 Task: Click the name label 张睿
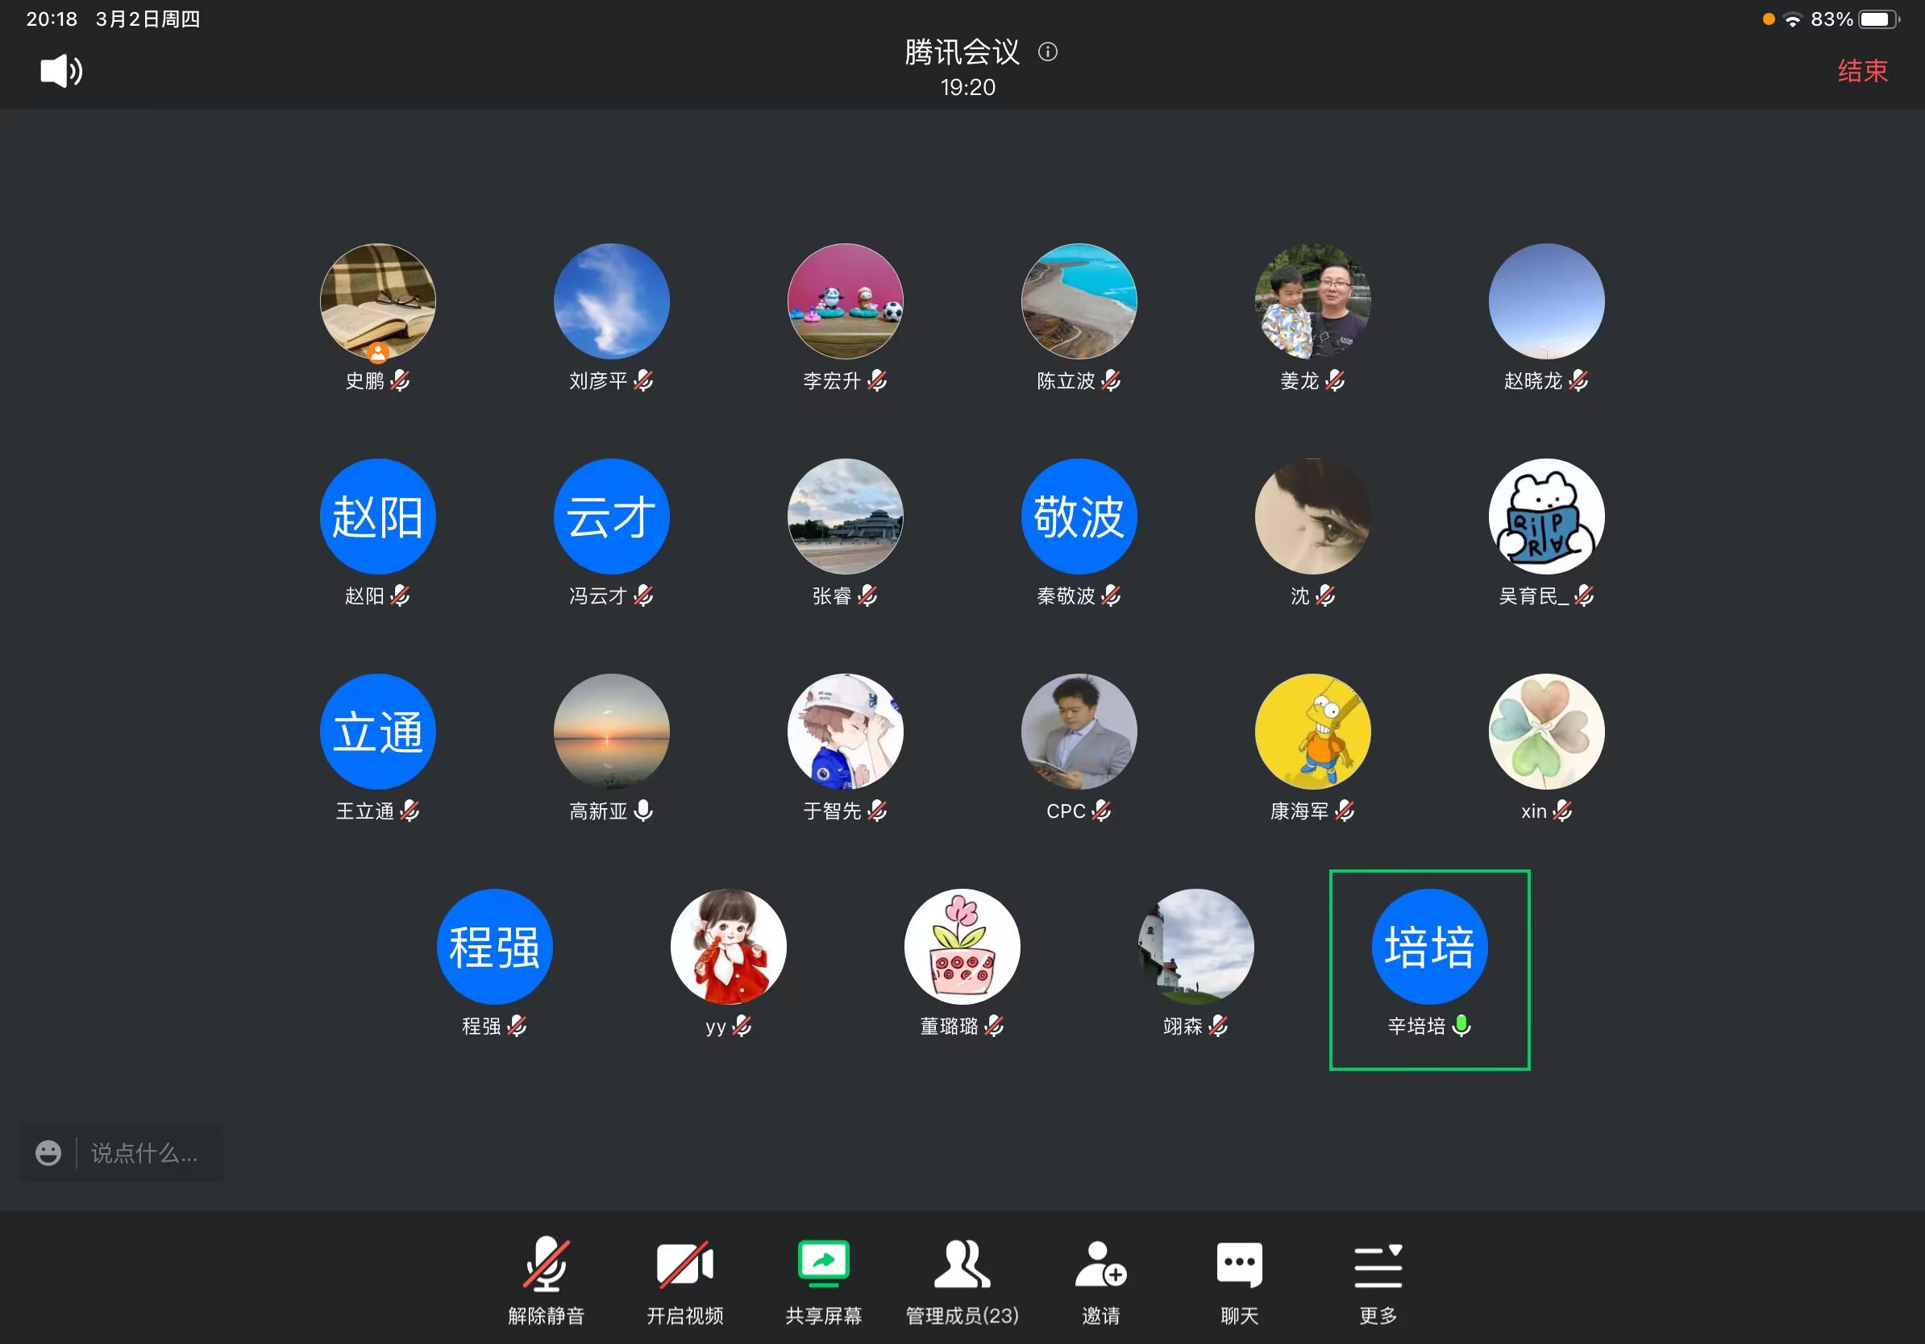click(x=832, y=595)
